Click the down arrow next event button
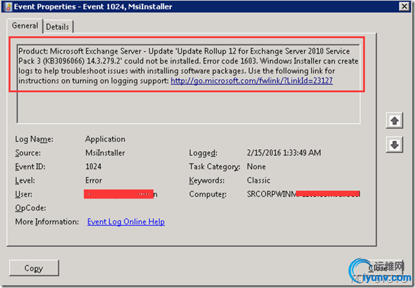This screenshot has height=288, width=415. pyautogui.click(x=394, y=145)
